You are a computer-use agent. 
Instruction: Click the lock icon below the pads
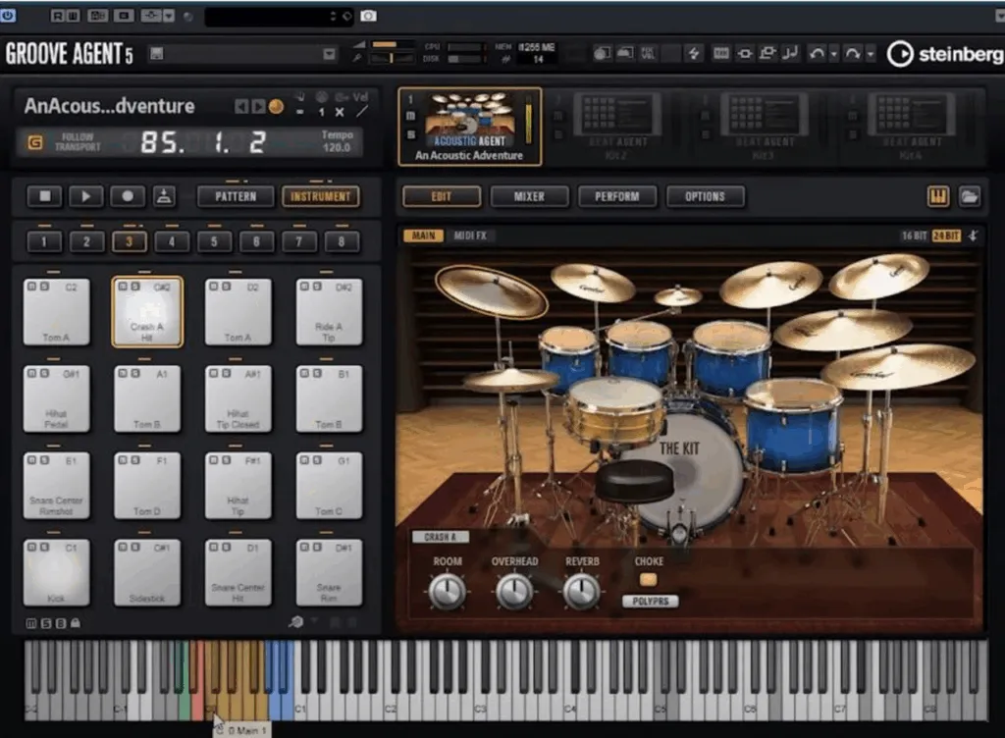76,623
